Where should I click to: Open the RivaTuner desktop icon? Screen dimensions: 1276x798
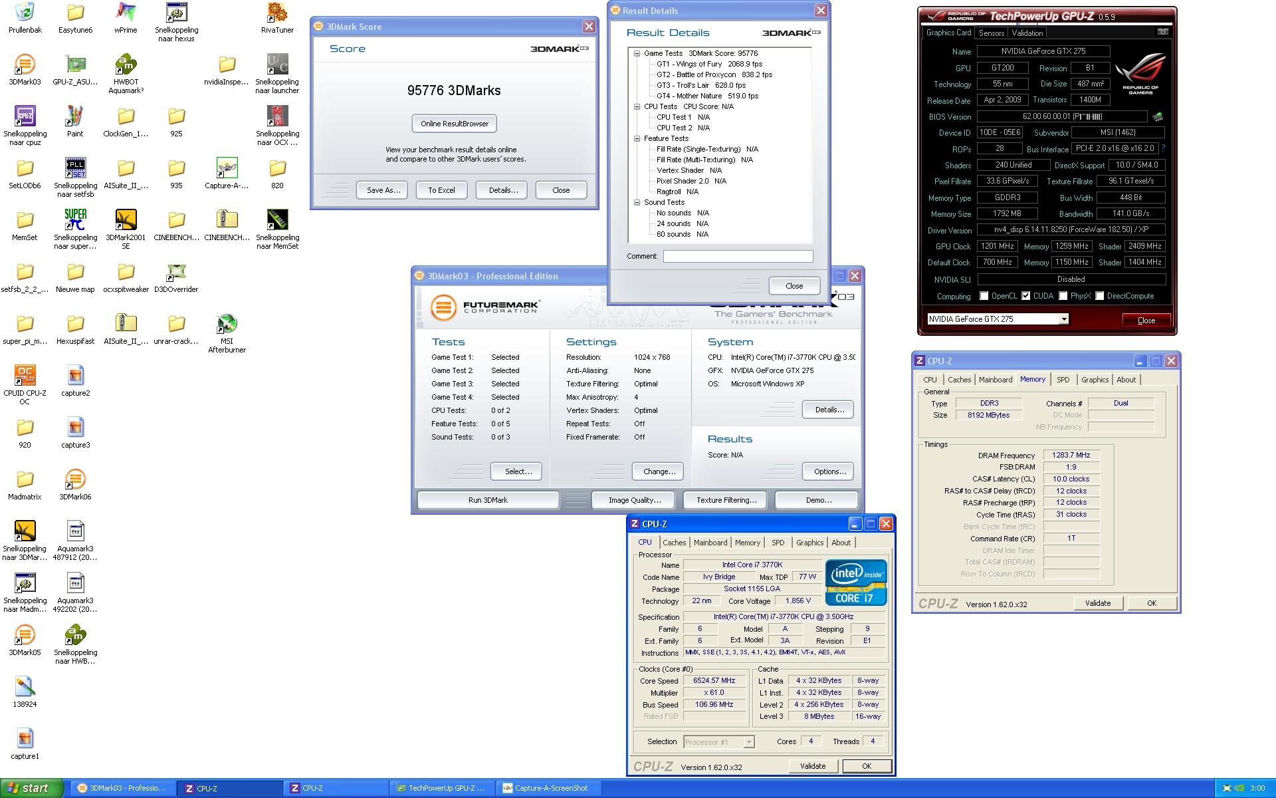pyautogui.click(x=277, y=18)
